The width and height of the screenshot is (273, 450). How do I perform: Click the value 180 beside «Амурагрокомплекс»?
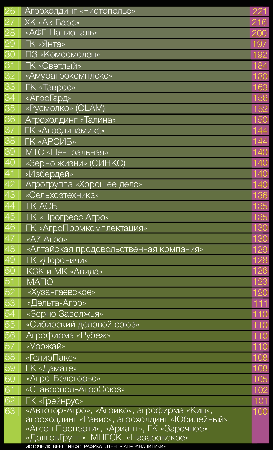(260, 76)
